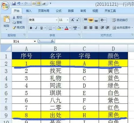Open the 合并后居中 dropdown arrow
The height and width of the screenshot is (123, 134).
[132, 28]
